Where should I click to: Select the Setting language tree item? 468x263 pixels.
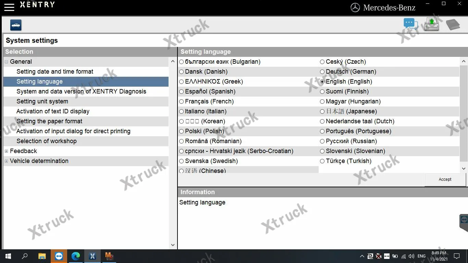[x=86, y=82]
